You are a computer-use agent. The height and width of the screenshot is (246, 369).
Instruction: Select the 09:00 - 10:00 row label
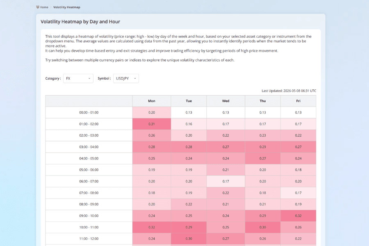tap(89, 216)
